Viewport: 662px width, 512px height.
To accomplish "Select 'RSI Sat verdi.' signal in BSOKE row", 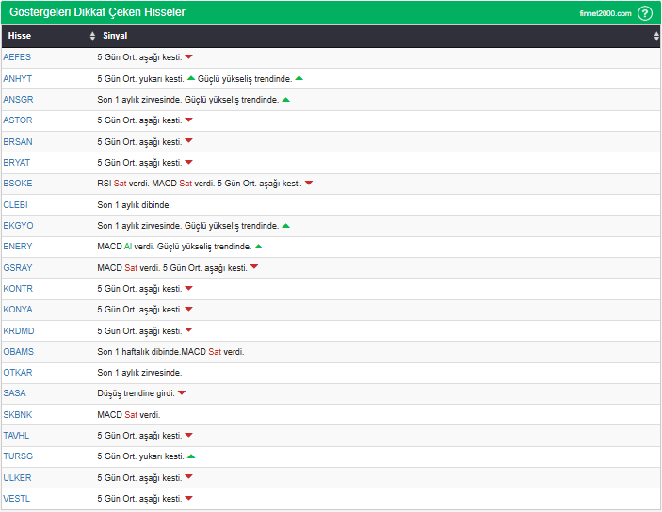I will click(123, 184).
